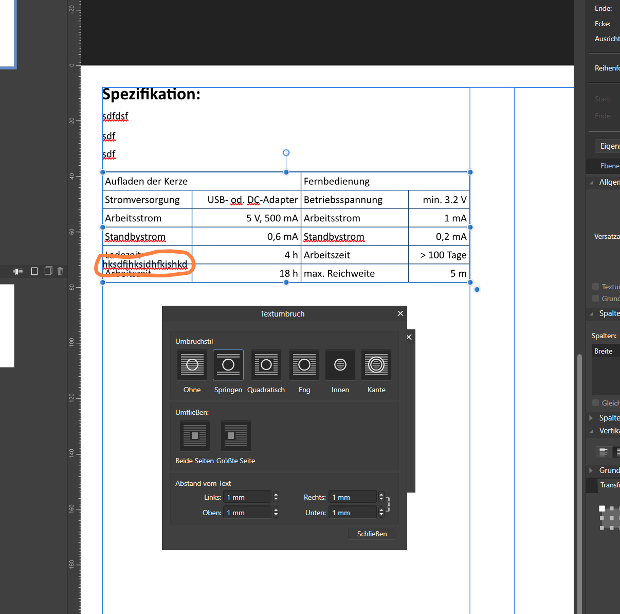Collapse the Spalte section above the Spalten: label
The width and height of the screenshot is (620, 614).
point(591,313)
